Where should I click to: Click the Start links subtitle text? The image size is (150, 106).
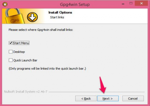click(x=57, y=17)
